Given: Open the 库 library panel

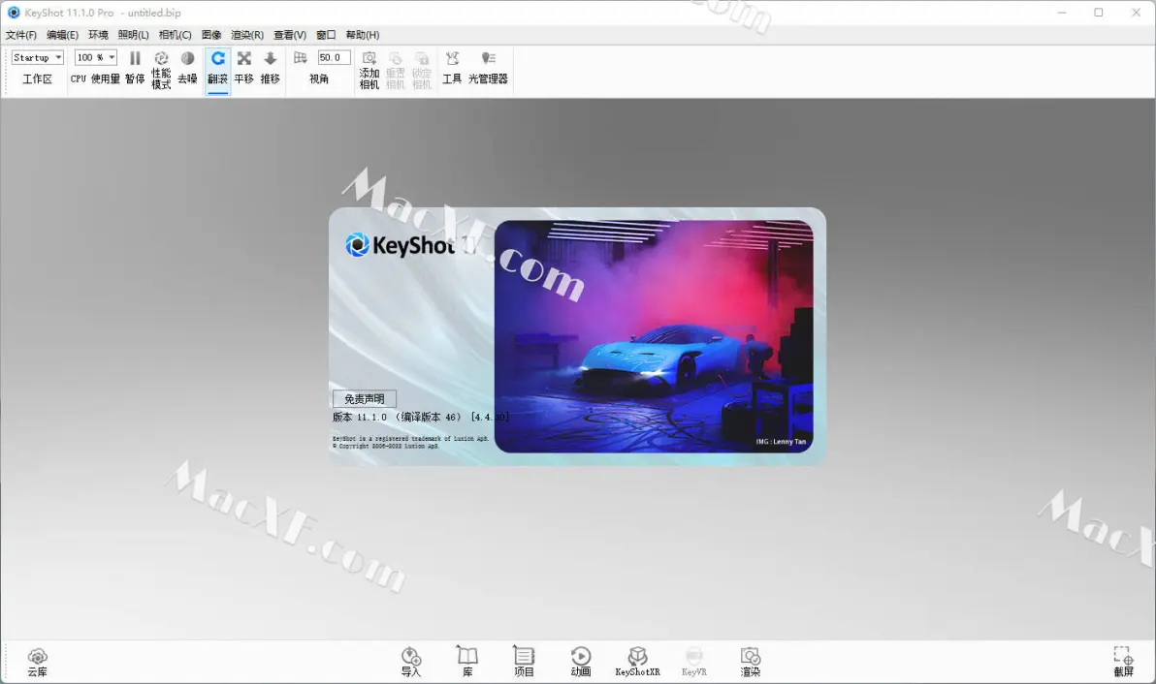Looking at the screenshot, I should [x=467, y=662].
